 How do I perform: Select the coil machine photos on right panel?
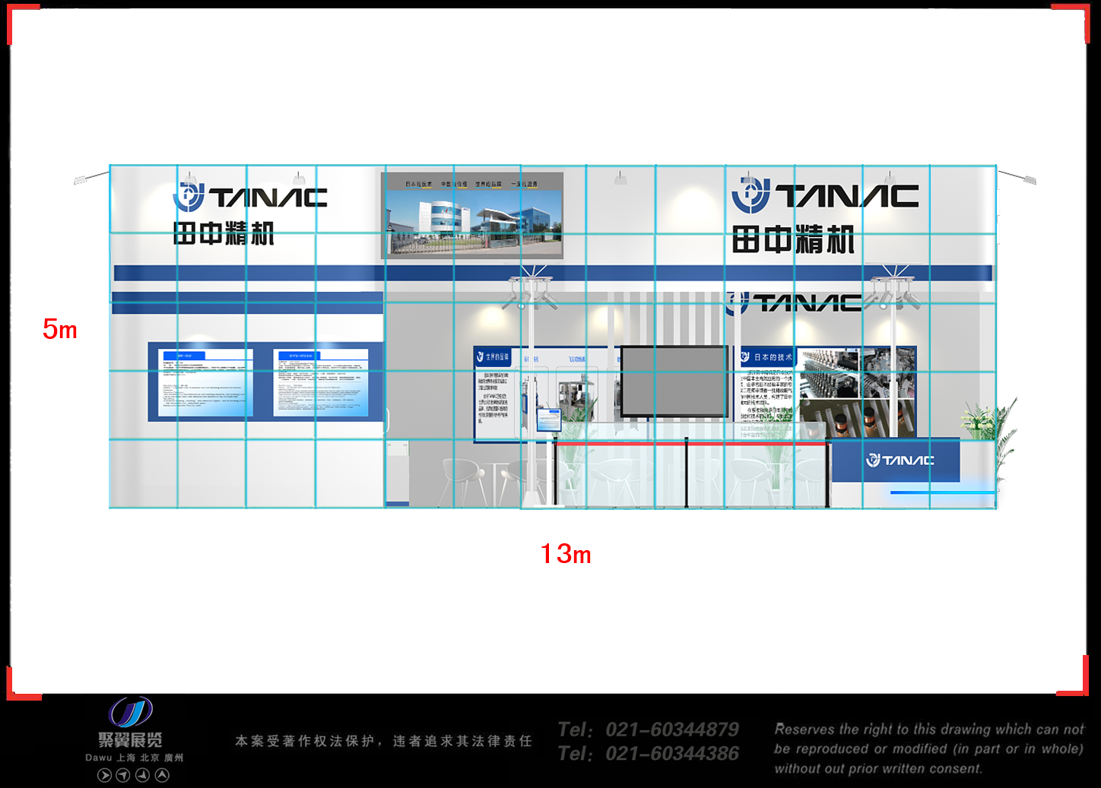[857, 391]
